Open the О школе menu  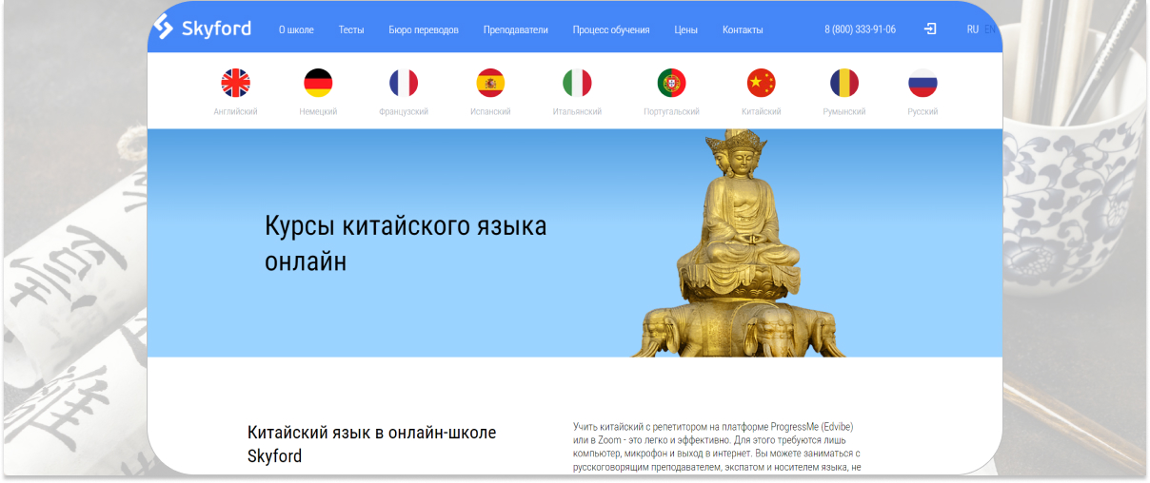coord(296,30)
